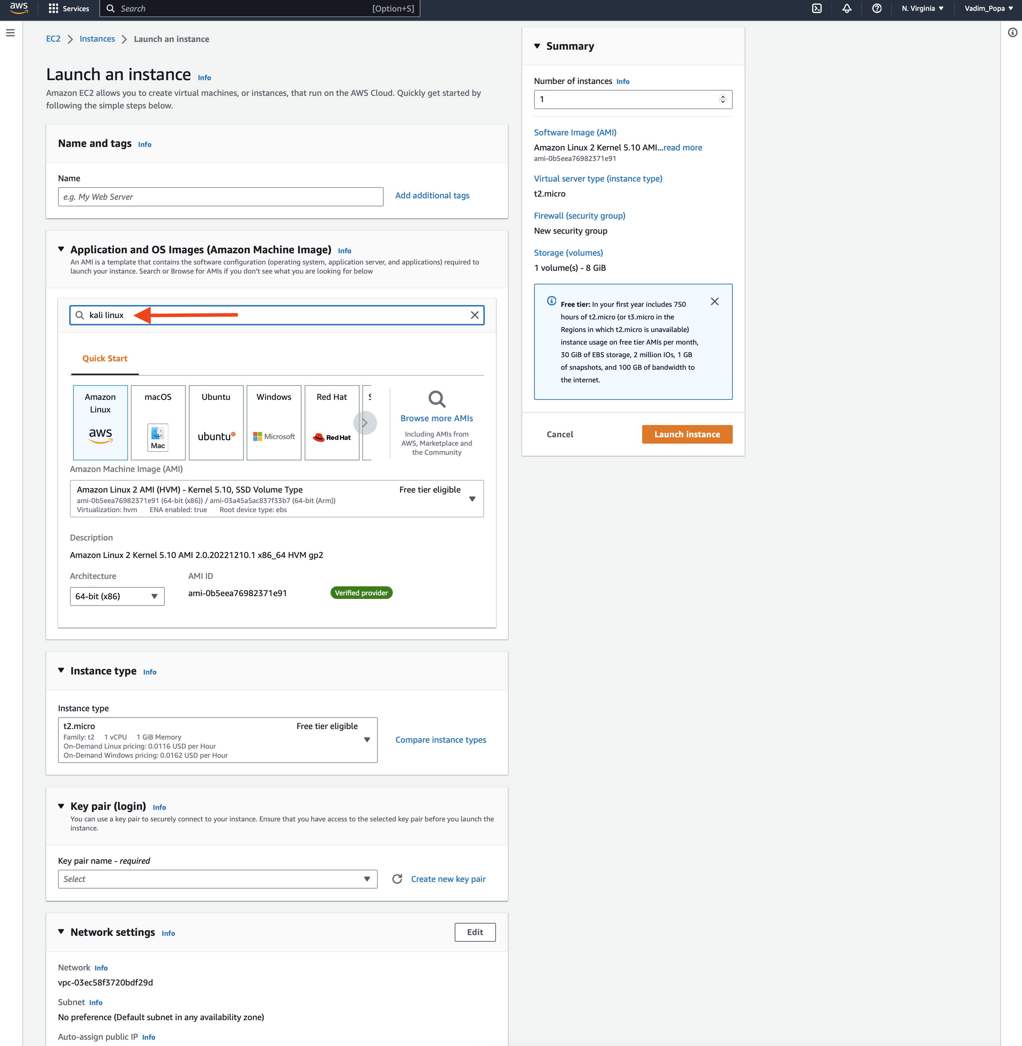1022x1046 pixels.
Task: Open CloudShell from the top bar
Action: (x=817, y=8)
